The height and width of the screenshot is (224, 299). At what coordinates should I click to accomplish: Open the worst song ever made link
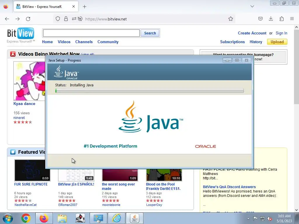118,186
